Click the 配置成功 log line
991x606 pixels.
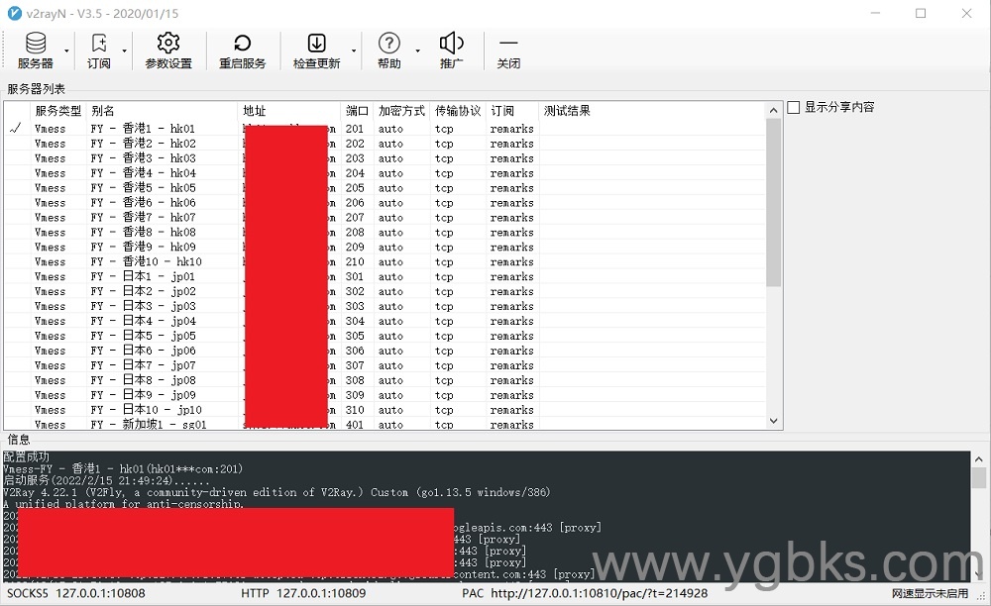click(x=26, y=456)
